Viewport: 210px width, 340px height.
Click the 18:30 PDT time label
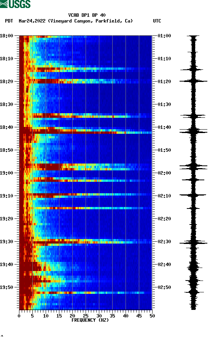(x=6, y=104)
